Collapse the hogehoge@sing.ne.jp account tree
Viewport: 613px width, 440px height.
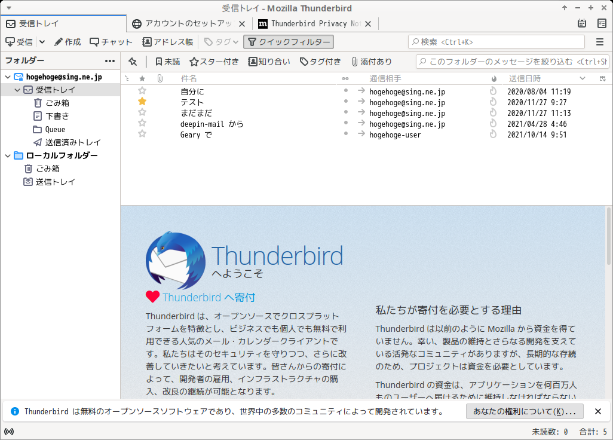[7, 77]
